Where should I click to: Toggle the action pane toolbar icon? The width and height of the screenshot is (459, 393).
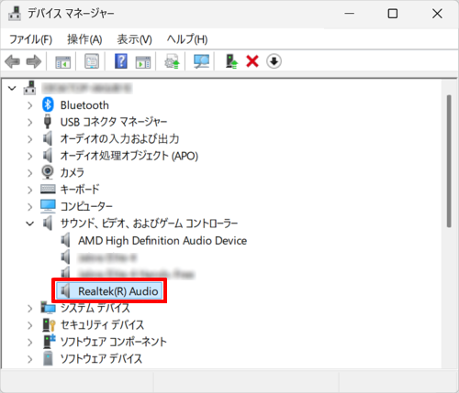143,62
